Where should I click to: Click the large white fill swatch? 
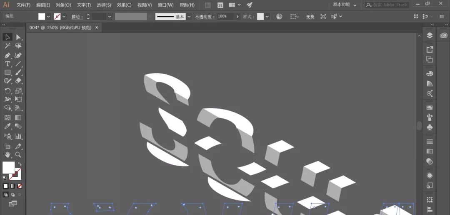[8, 168]
